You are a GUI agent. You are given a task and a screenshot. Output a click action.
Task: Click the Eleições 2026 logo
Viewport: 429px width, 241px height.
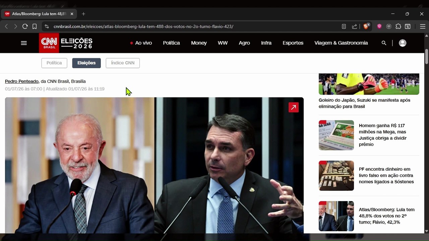pyautogui.click(x=77, y=43)
